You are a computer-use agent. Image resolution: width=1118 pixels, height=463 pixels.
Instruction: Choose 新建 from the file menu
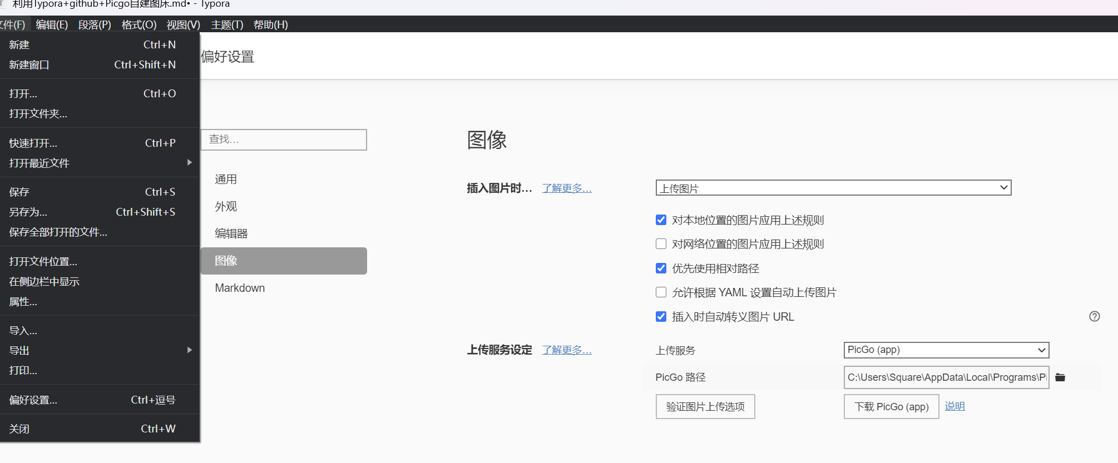click(x=100, y=44)
